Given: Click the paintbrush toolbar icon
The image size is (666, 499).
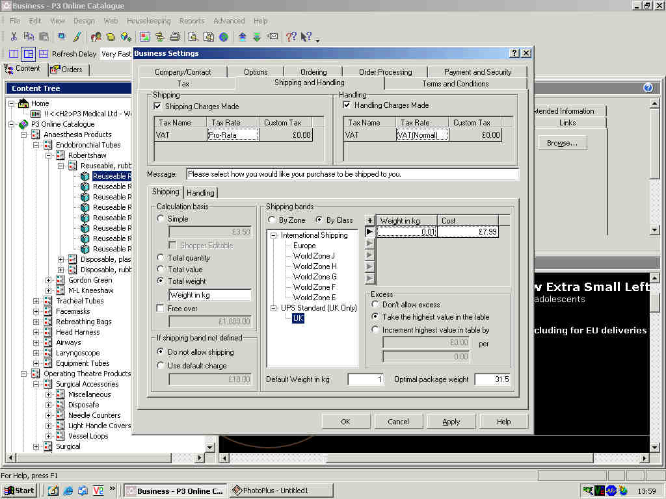Looking at the screenshot, I should click(77, 36).
